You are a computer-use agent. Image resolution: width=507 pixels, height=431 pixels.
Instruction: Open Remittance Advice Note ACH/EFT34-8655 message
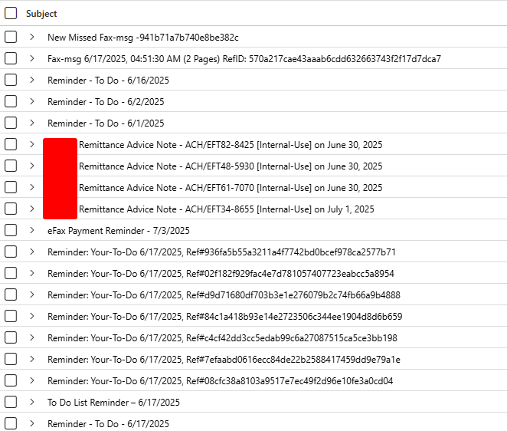point(227,209)
